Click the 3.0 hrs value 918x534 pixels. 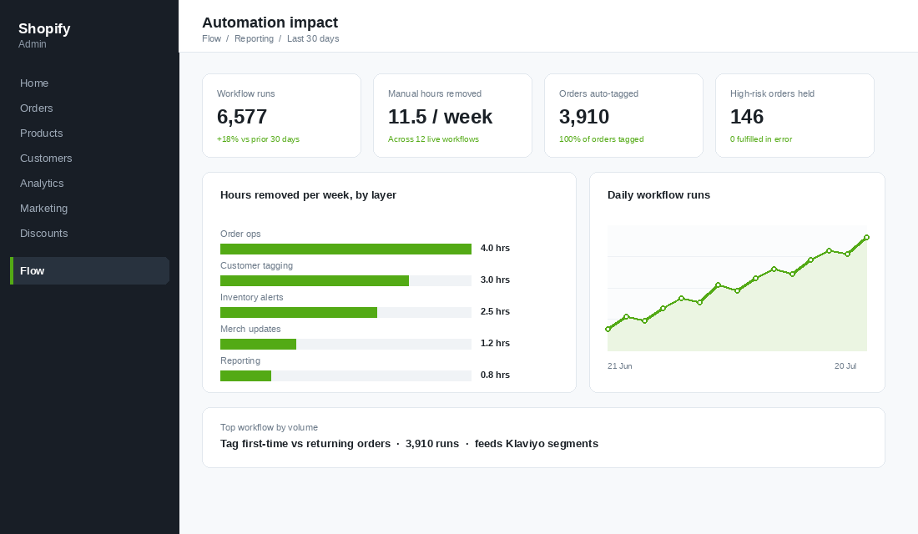(x=495, y=280)
